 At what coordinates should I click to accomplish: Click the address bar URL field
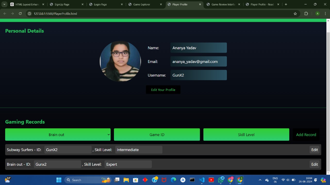tap(162, 14)
